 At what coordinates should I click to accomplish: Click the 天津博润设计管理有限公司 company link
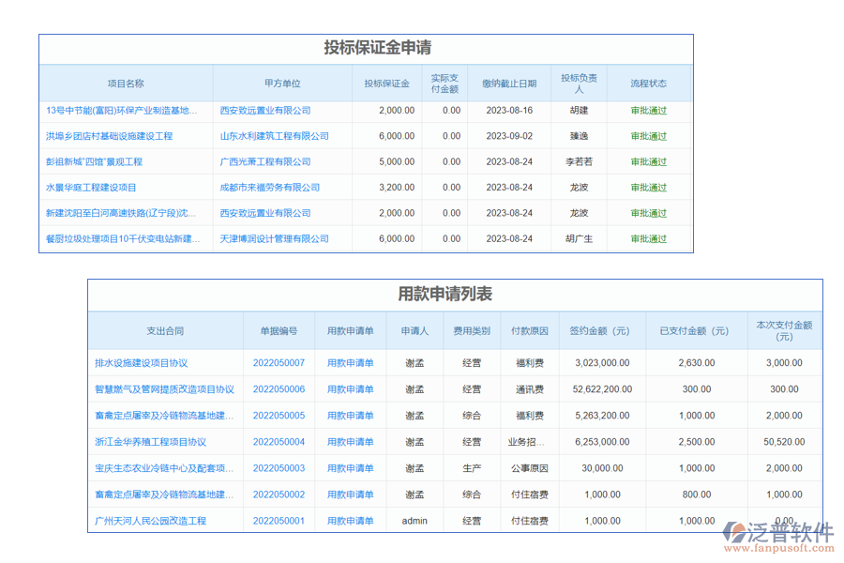(274, 239)
